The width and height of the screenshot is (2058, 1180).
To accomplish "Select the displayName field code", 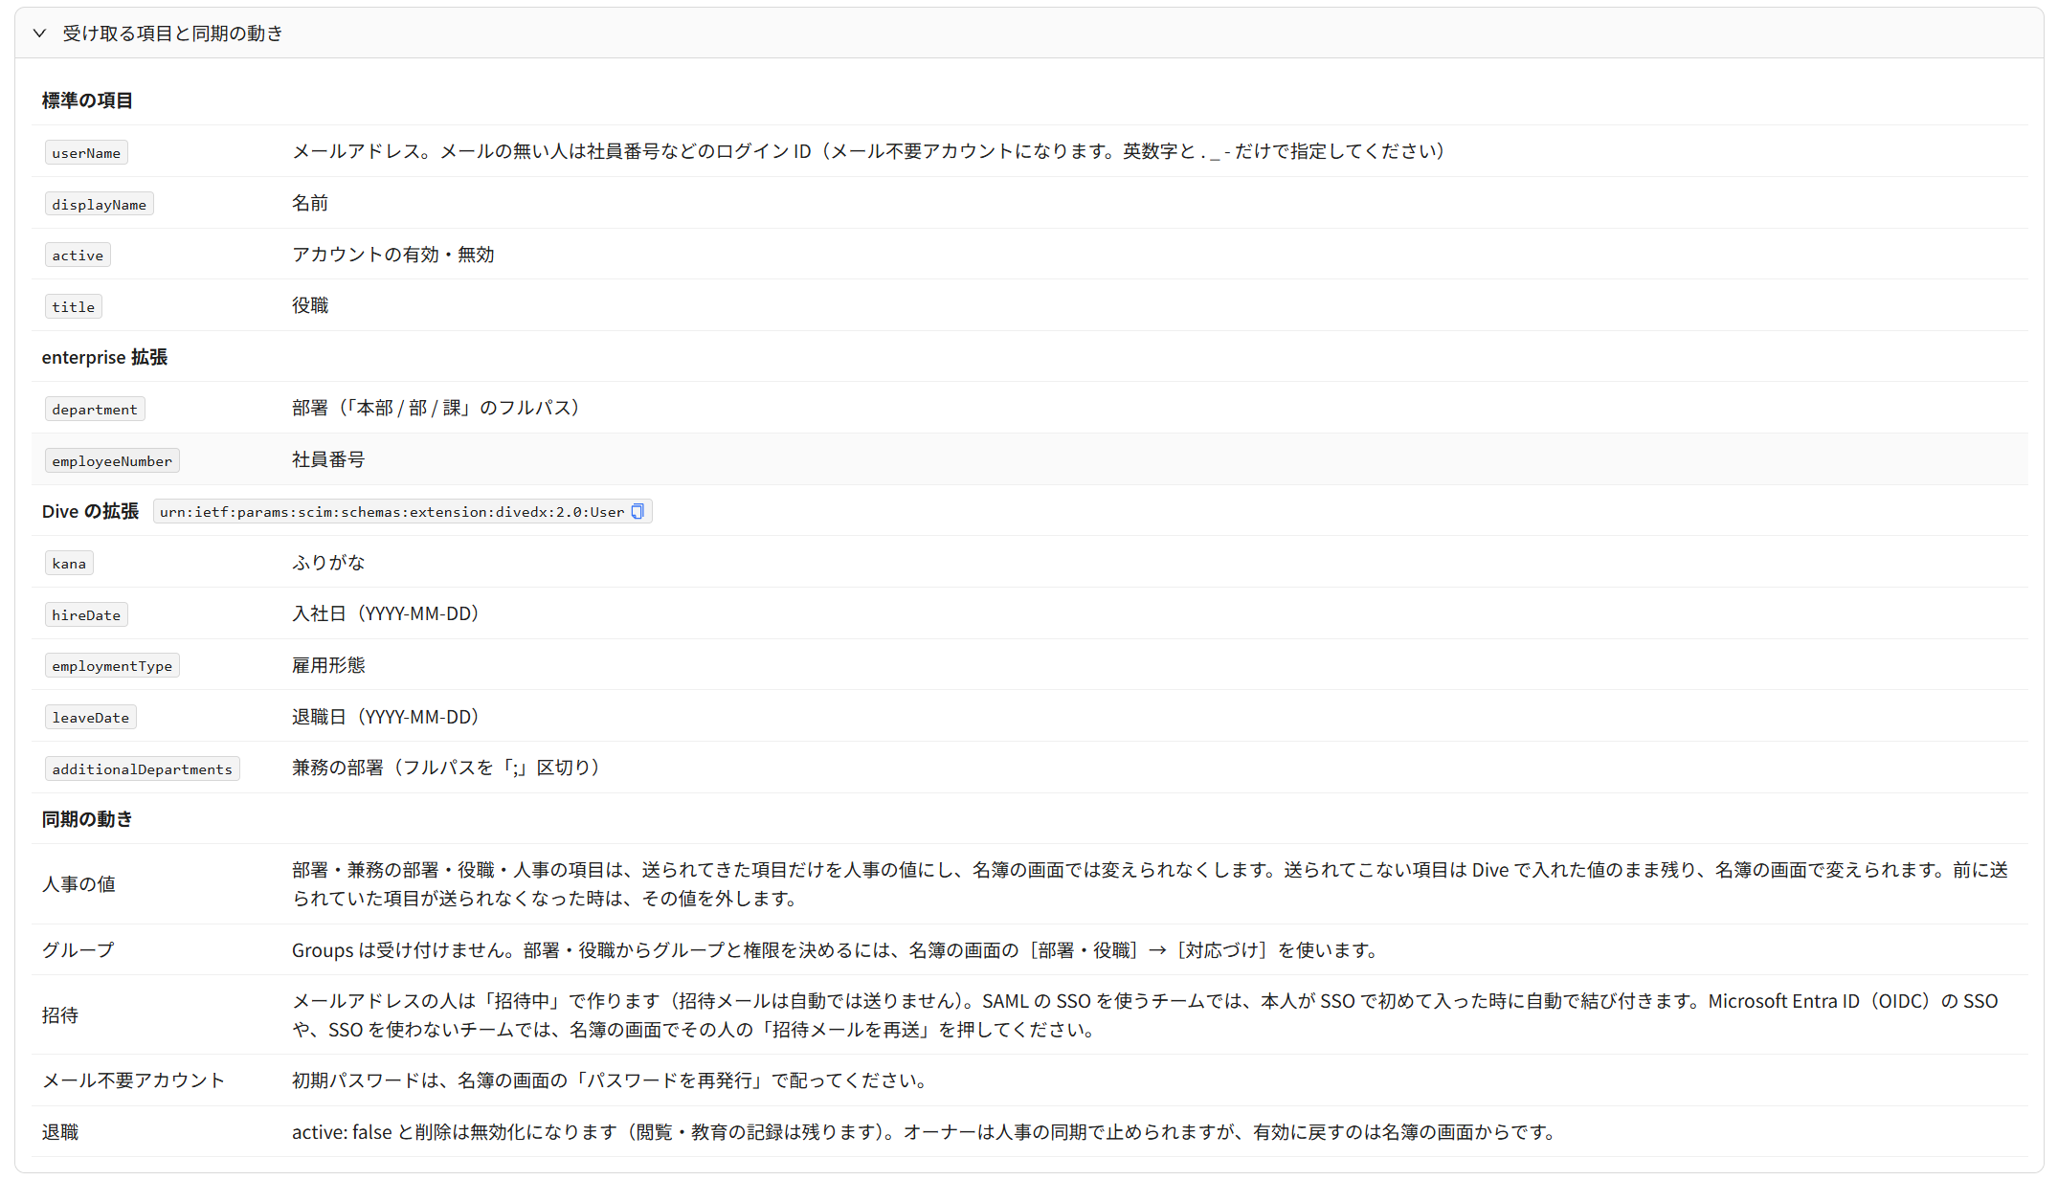I will coord(100,205).
